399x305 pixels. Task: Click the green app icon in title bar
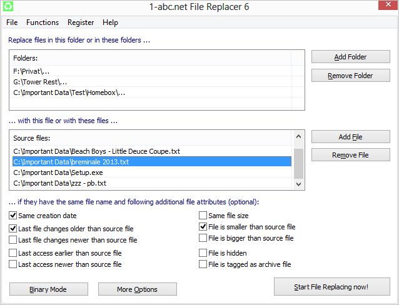pyautogui.click(x=8, y=7)
